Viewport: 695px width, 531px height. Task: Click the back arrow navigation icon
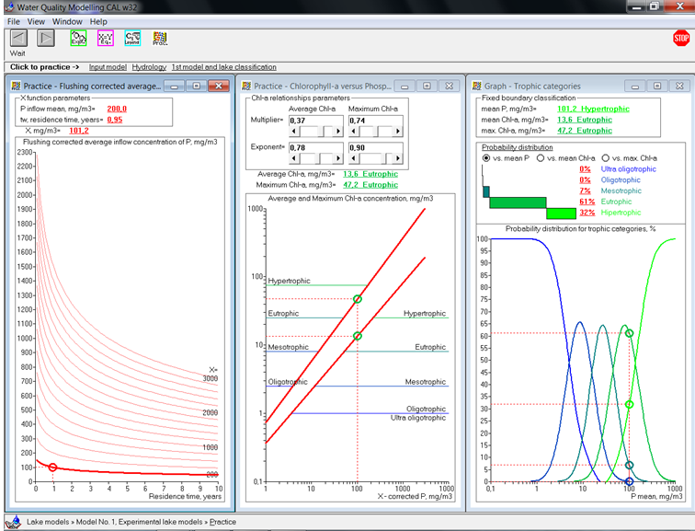[x=18, y=38]
